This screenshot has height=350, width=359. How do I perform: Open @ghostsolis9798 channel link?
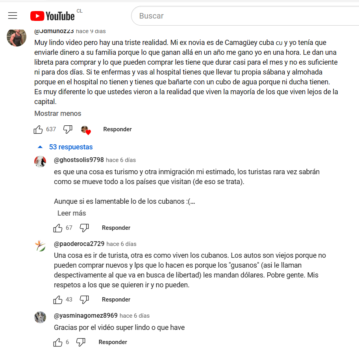click(x=79, y=160)
